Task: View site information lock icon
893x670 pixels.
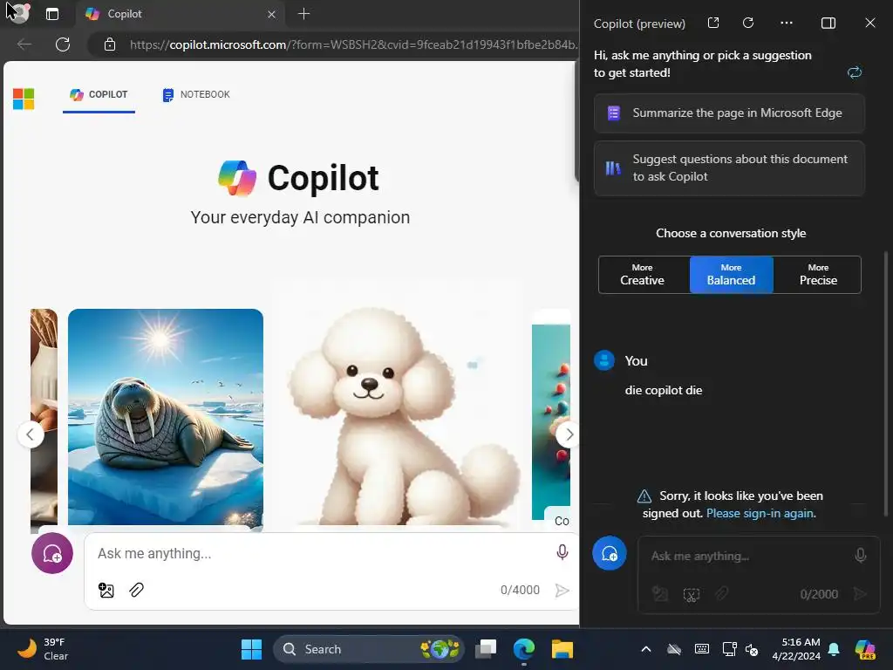Action: [x=110, y=44]
